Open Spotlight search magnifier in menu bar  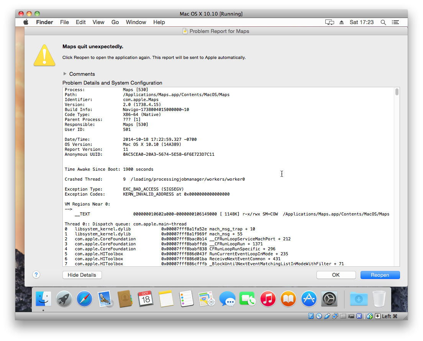pyautogui.click(x=383, y=22)
